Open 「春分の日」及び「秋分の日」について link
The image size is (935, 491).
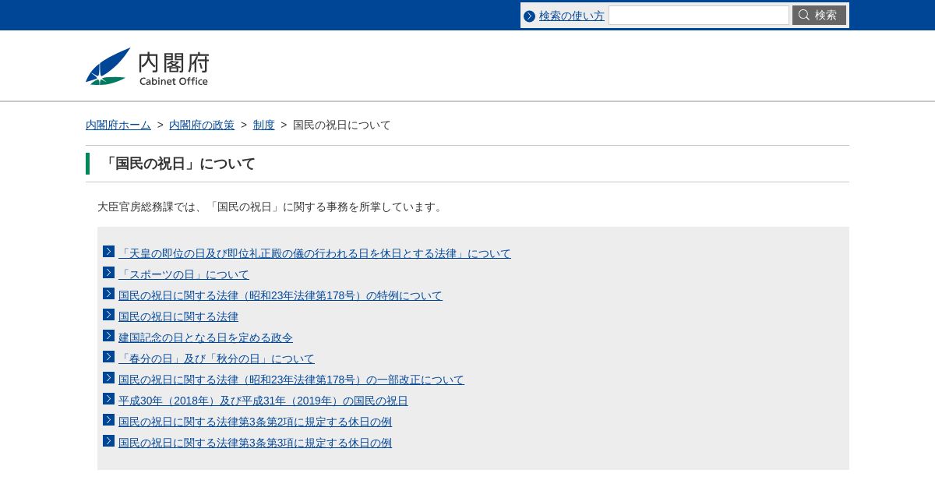pyautogui.click(x=217, y=359)
